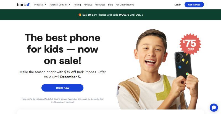Image resolution: width=221 pixels, height=114 pixels.
Task: Expand the Parental Controls chevron
Action: click(70, 4)
